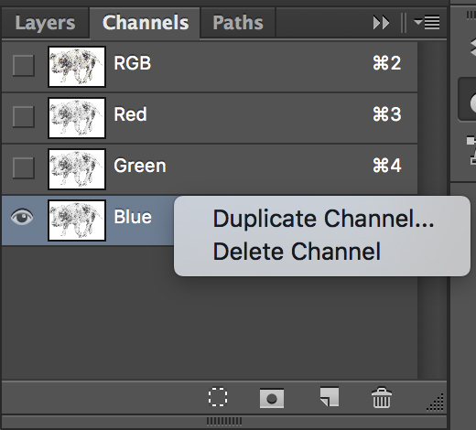
Task: Hide the Blue channel eye icon
Action: pos(22,217)
